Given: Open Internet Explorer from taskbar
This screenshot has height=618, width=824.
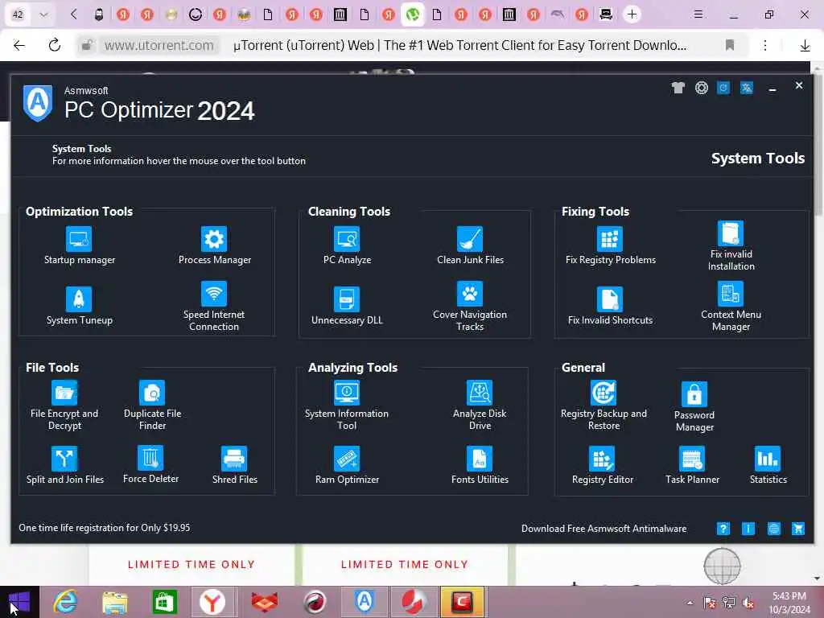Looking at the screenshot, I should coord(66,602).
